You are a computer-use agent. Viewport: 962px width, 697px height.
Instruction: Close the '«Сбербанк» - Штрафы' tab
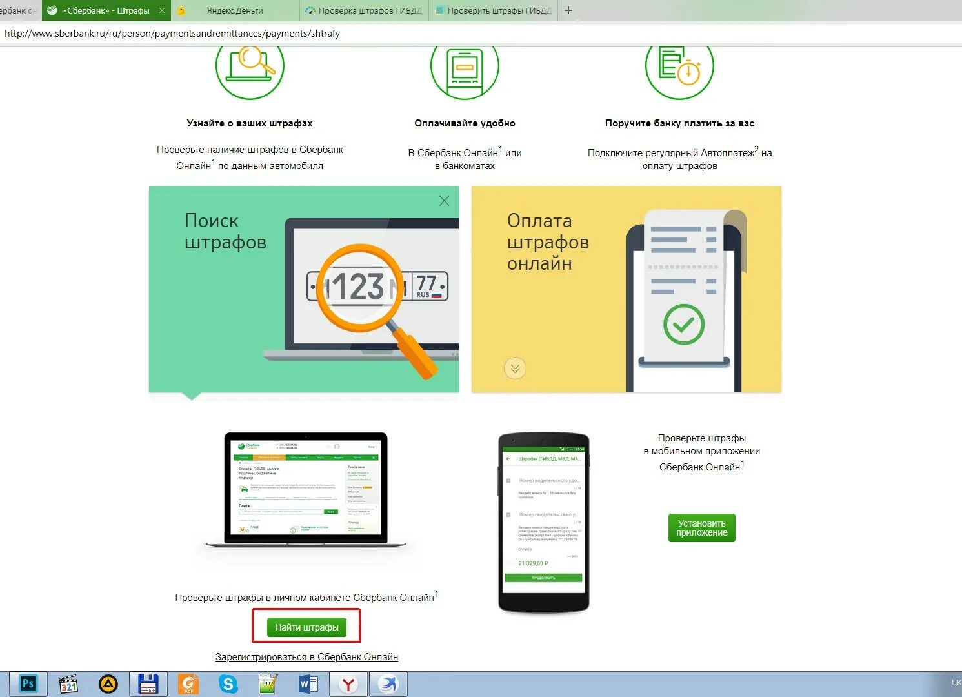pyautogui.click(x=162, y=11)
